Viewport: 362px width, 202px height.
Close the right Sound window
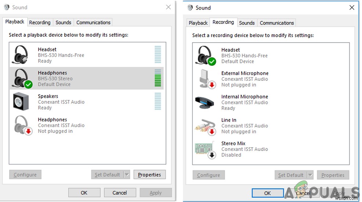(352, 8)
